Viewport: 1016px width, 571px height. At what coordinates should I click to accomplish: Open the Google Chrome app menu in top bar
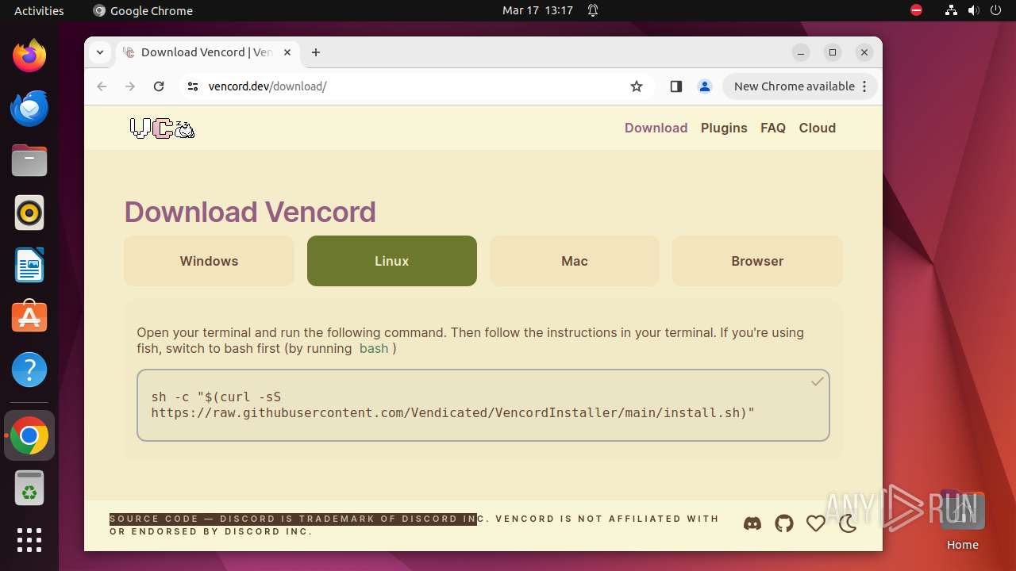click(x=143, y=10)
